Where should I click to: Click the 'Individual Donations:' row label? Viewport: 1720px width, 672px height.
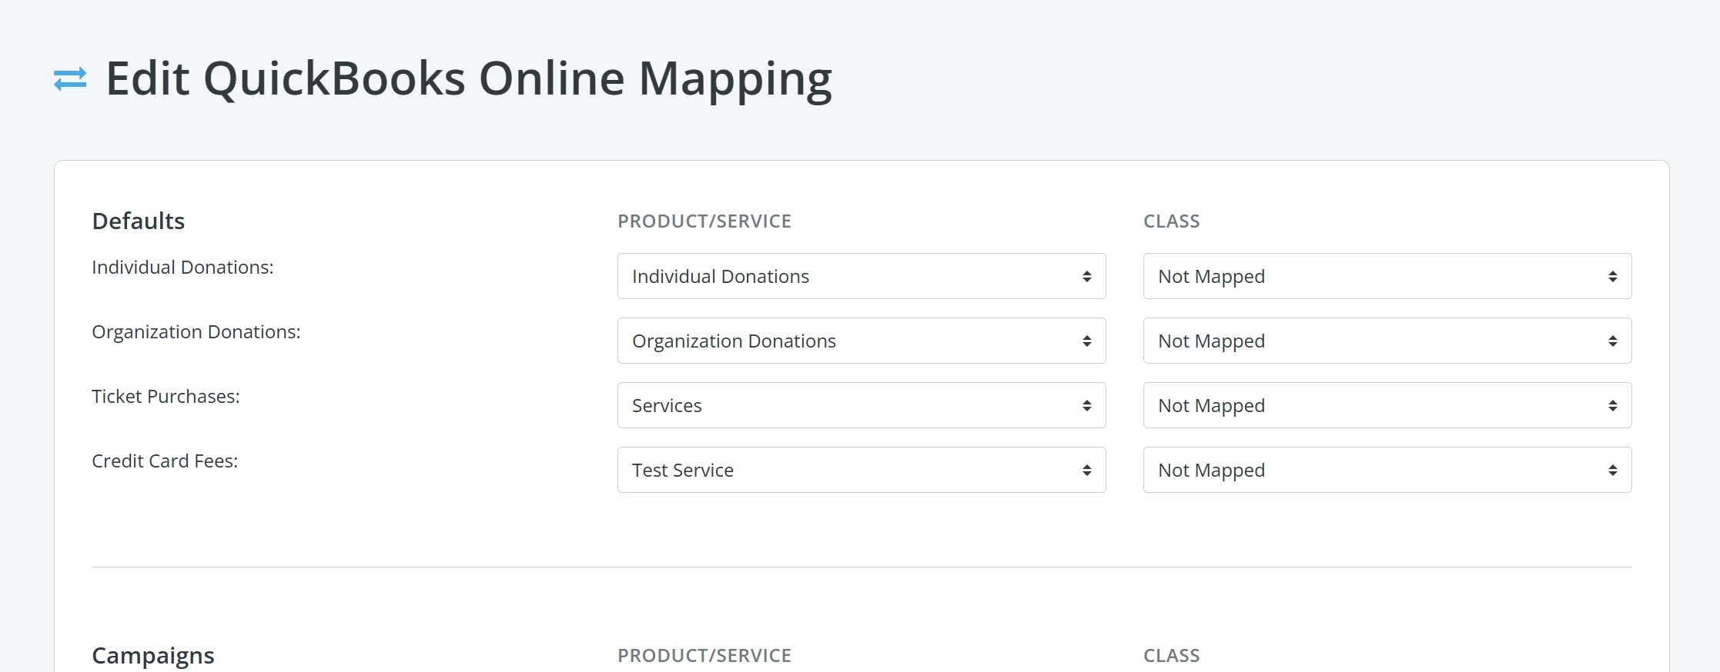(182, 267)
